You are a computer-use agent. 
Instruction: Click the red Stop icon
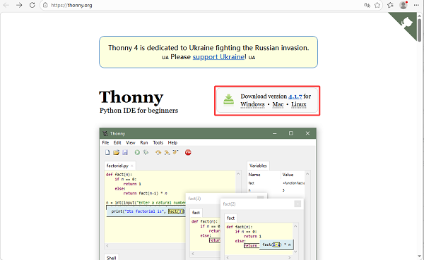click(188, 153)
